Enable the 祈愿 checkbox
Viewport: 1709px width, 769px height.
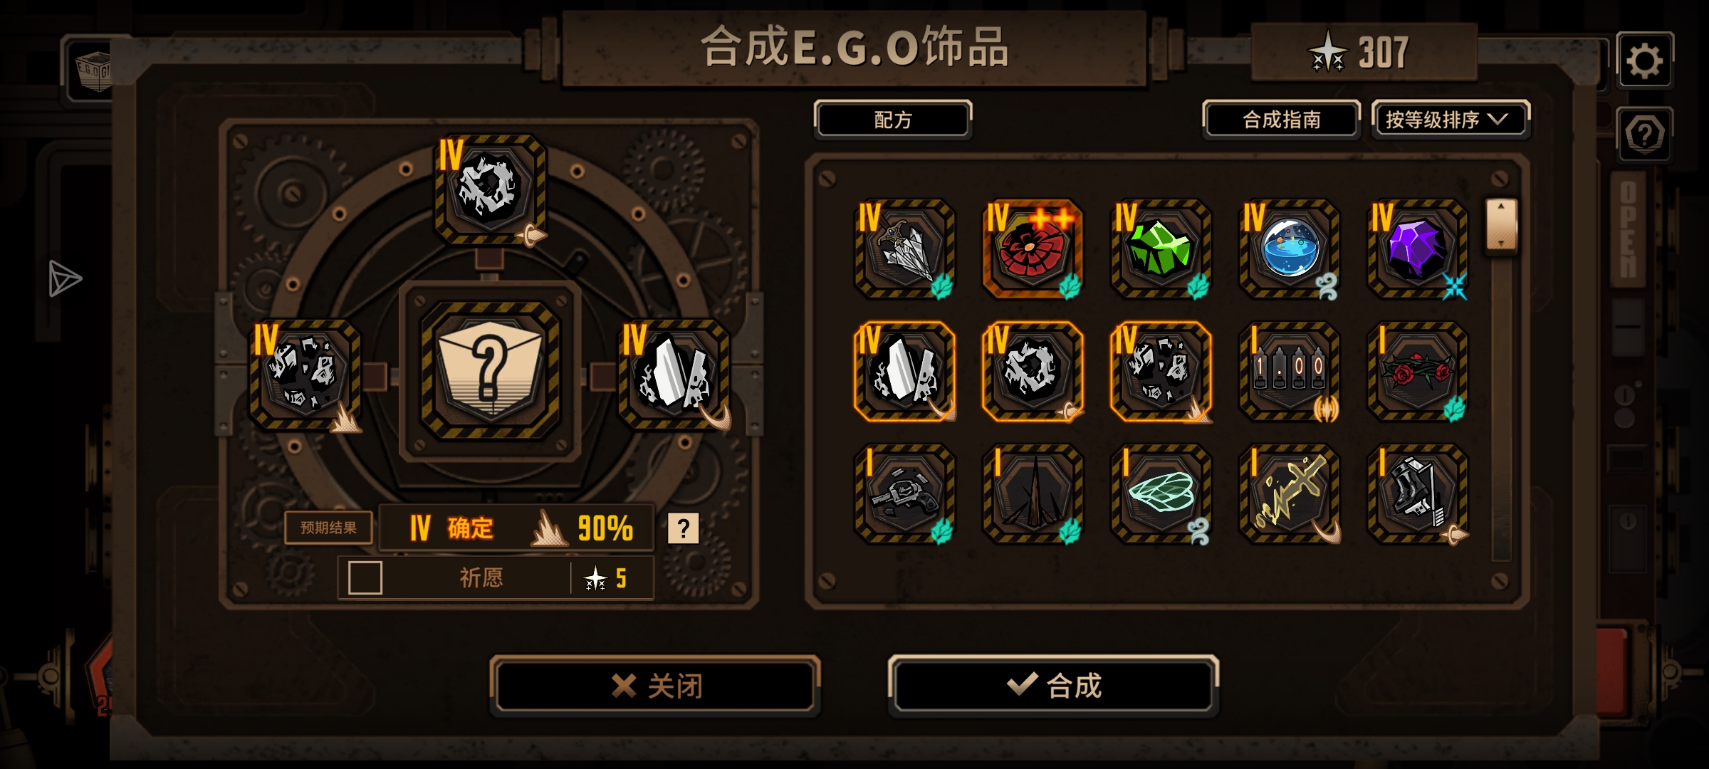tap(365, 577)
